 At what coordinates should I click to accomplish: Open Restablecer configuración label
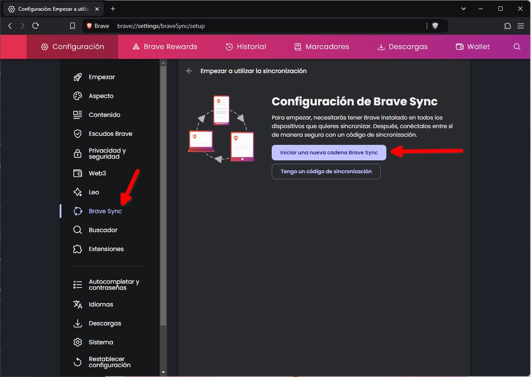tap(109, 362)
